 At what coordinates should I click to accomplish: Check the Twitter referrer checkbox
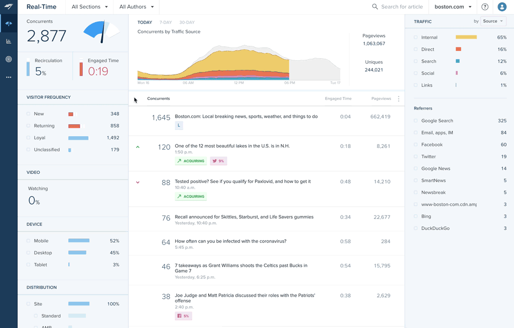416,156
